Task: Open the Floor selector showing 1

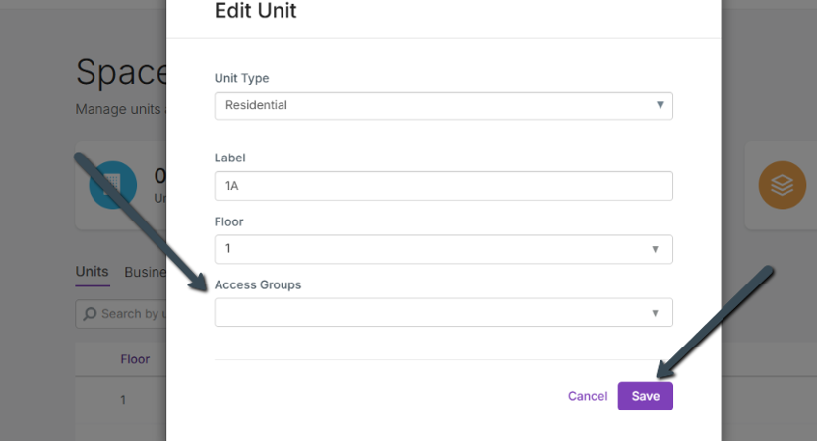Action: [433, 249]
